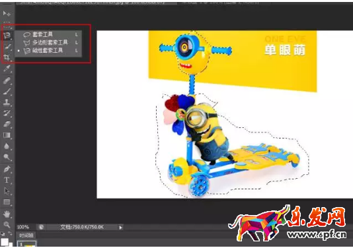Select the Zoom tool

7,224
